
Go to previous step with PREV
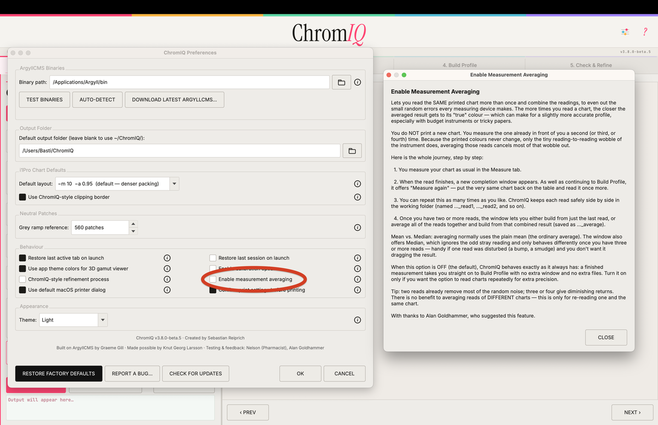248,412
